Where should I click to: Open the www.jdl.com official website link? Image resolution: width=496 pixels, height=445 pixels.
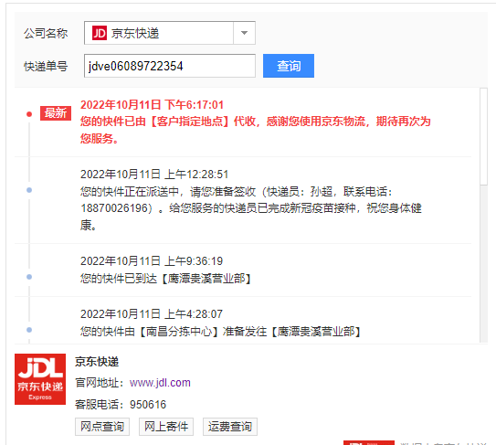[x=160, y=383]
